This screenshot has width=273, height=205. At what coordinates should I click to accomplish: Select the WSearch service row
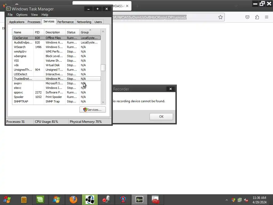coord(57,47)
